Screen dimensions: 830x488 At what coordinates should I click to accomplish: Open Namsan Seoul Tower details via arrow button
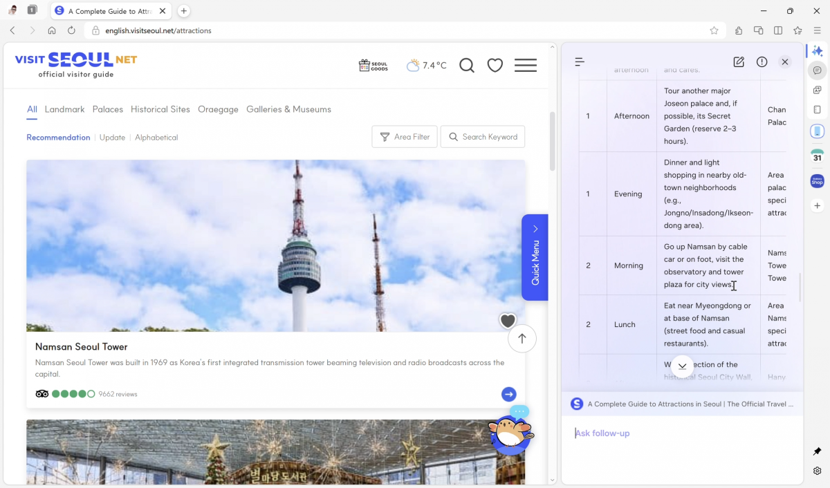509,394
